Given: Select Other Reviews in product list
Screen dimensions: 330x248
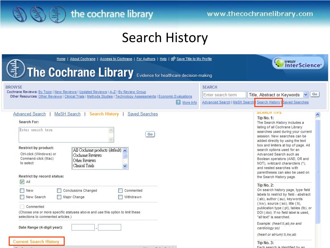Looking at the screenshot, I should coord(84,160).
